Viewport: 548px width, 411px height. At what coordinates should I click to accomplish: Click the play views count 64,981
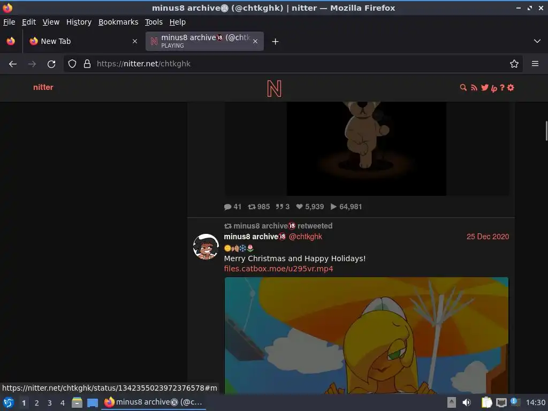click(346, 207)
